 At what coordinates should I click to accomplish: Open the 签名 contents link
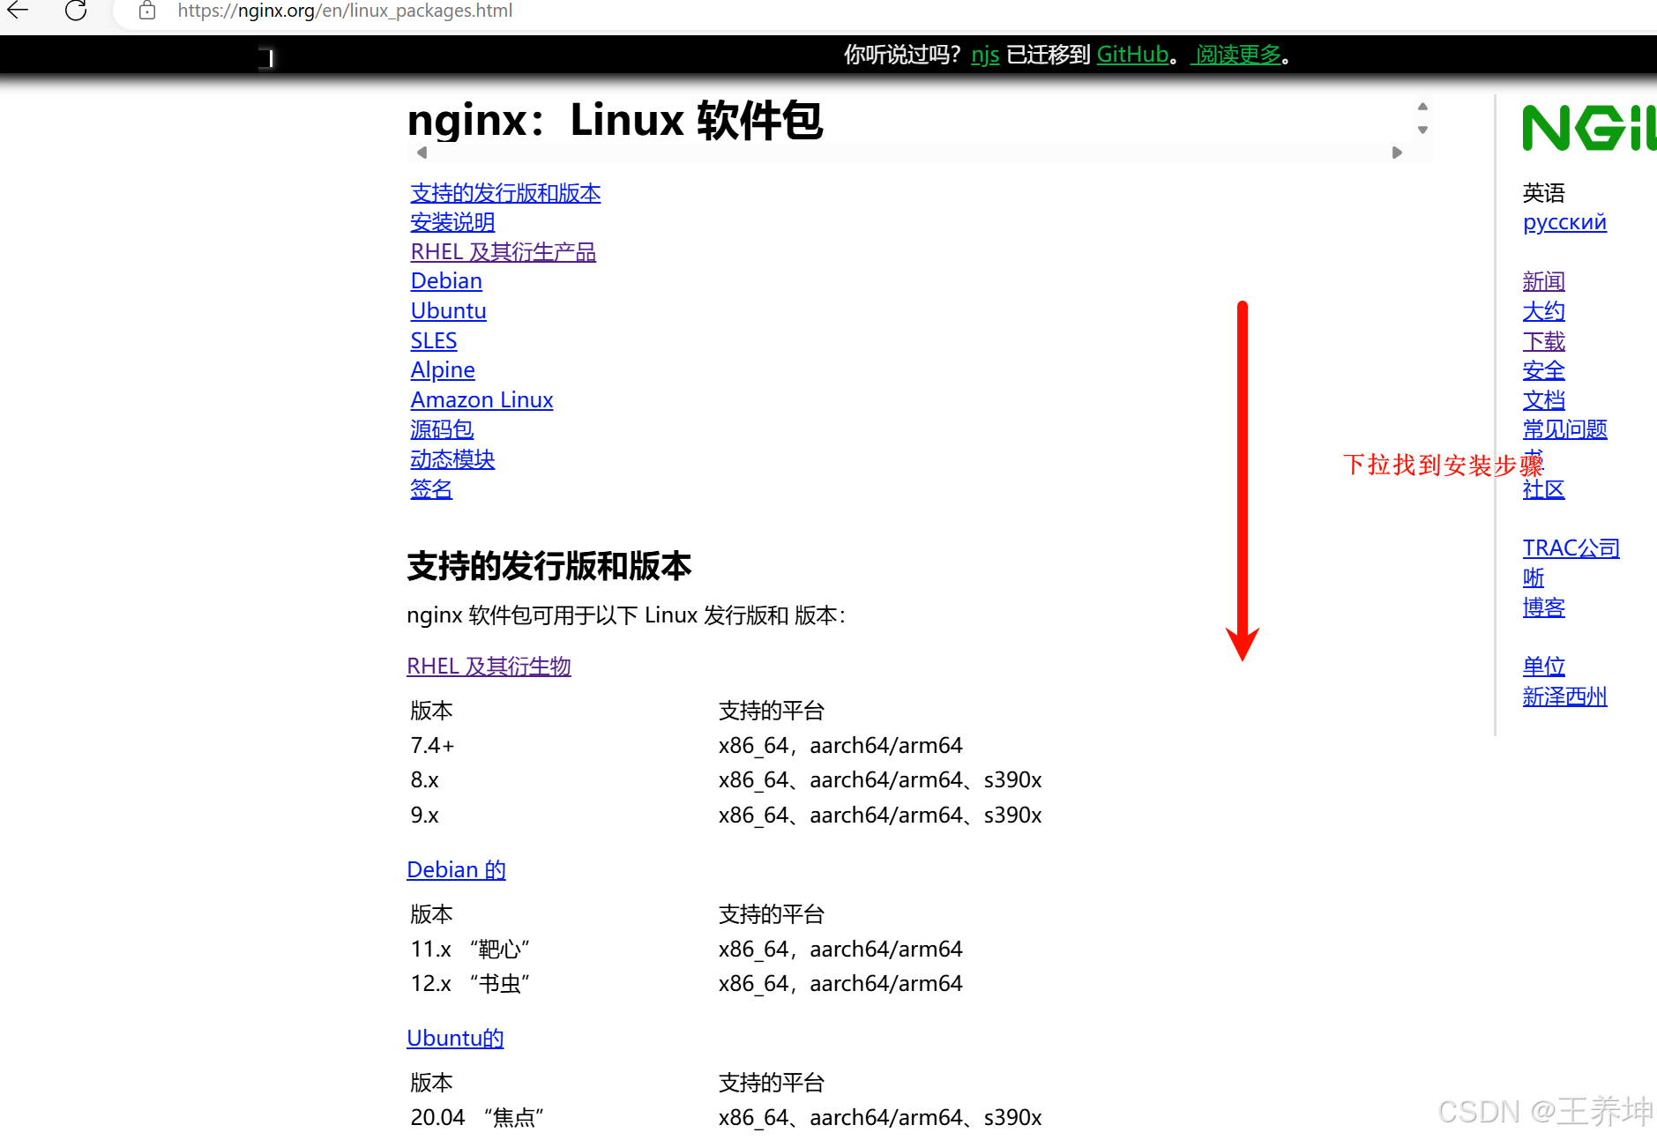coord(431,488)
